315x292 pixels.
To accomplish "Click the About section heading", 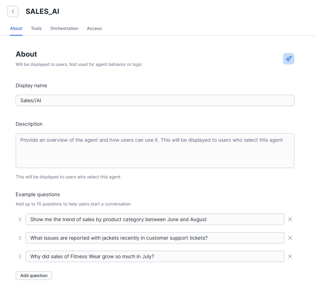I will [x=26, y=54].
